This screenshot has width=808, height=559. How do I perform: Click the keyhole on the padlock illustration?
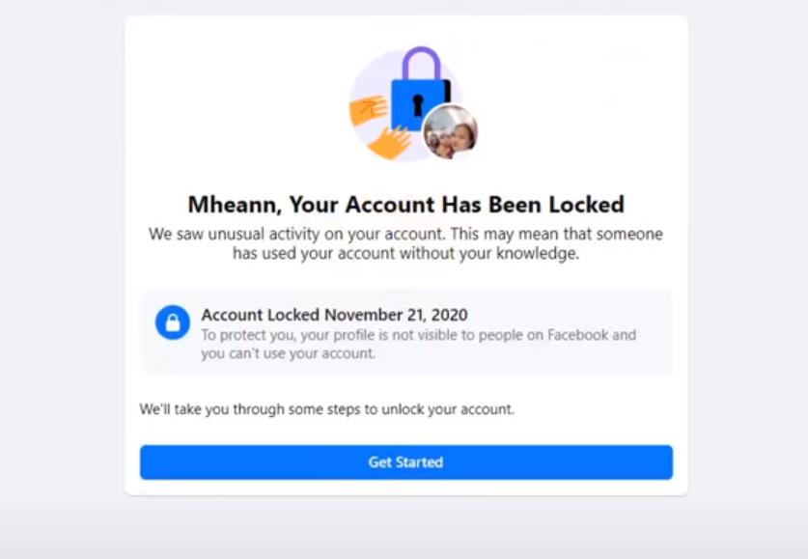point(418,102)
